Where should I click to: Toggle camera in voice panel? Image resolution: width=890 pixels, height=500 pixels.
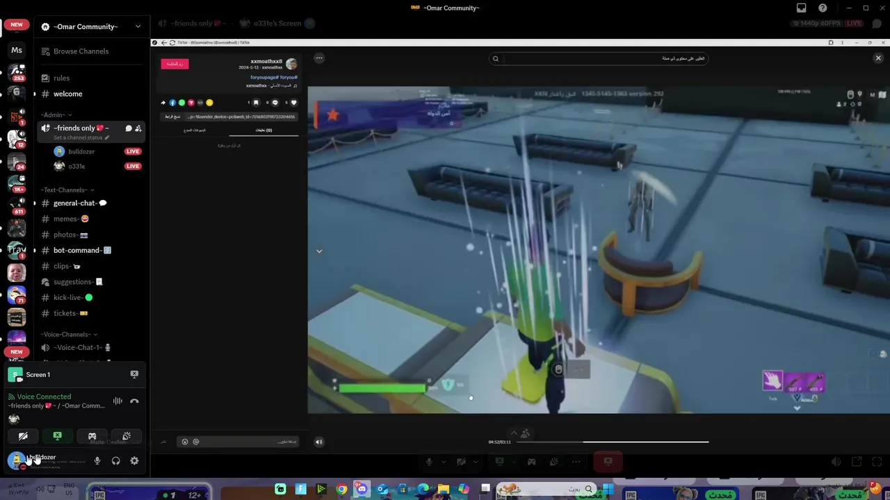23,436
